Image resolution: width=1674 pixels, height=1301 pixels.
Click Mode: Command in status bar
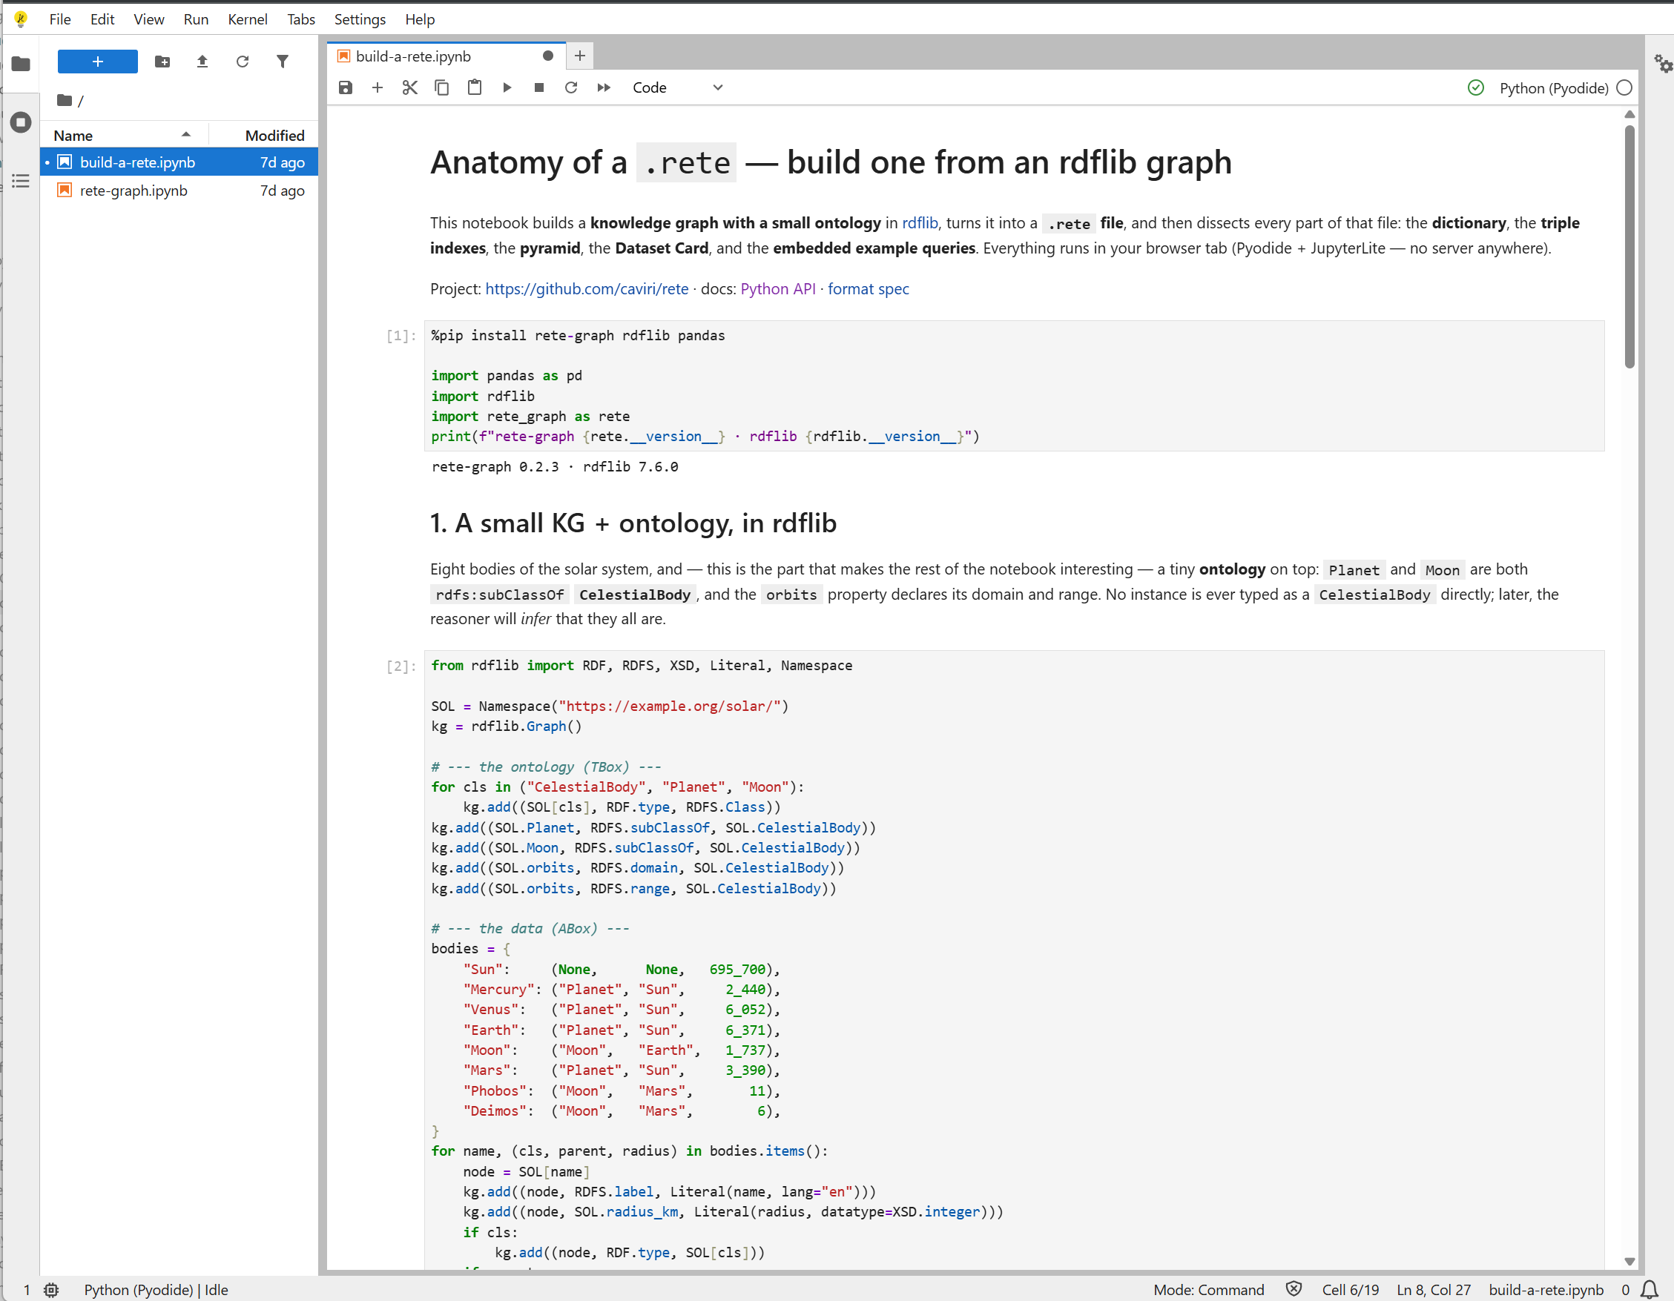tap(1208, 1289)
